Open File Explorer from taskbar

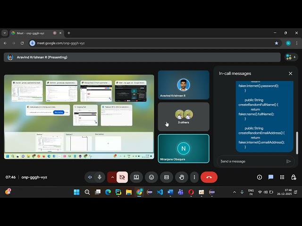tap(129, 192)
